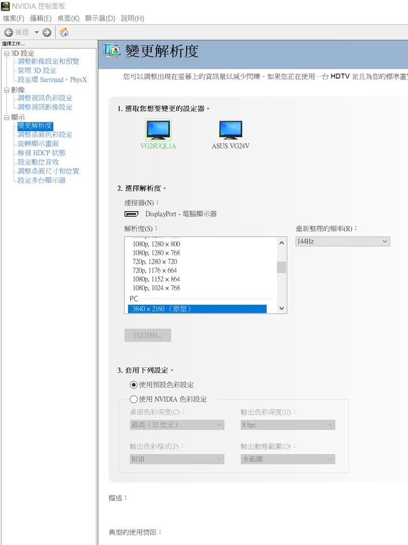This screenshot has height=545, width=408.
Task: Open 調整視訊影像設定 page
Action: [45, 107]
